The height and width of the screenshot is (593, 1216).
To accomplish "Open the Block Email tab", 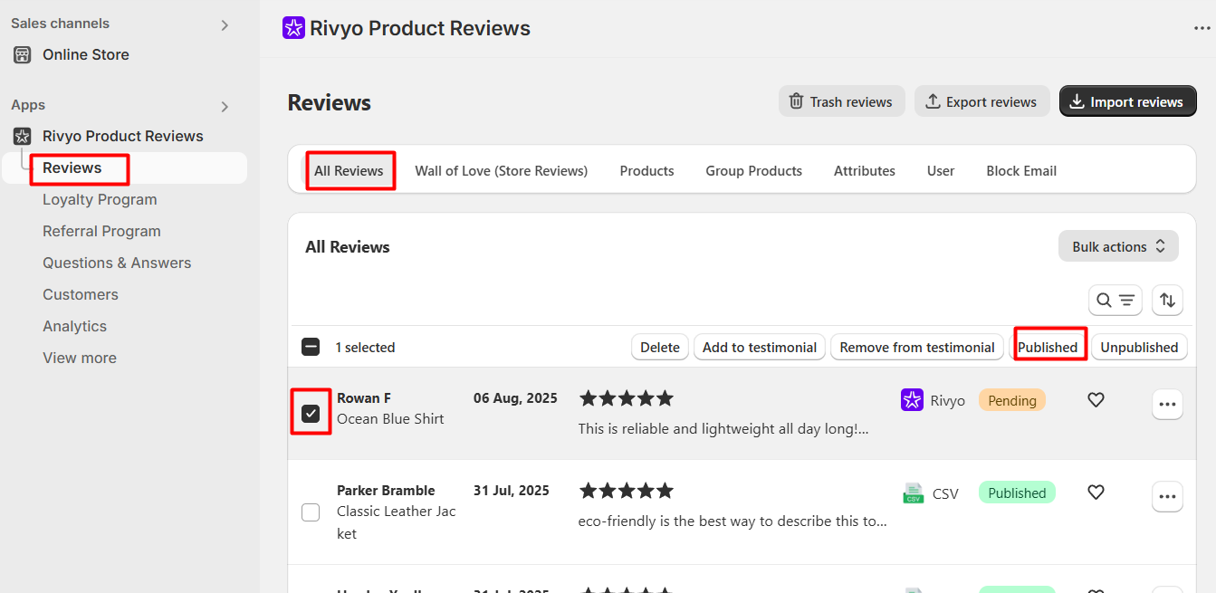I will tap(1021, 170).
